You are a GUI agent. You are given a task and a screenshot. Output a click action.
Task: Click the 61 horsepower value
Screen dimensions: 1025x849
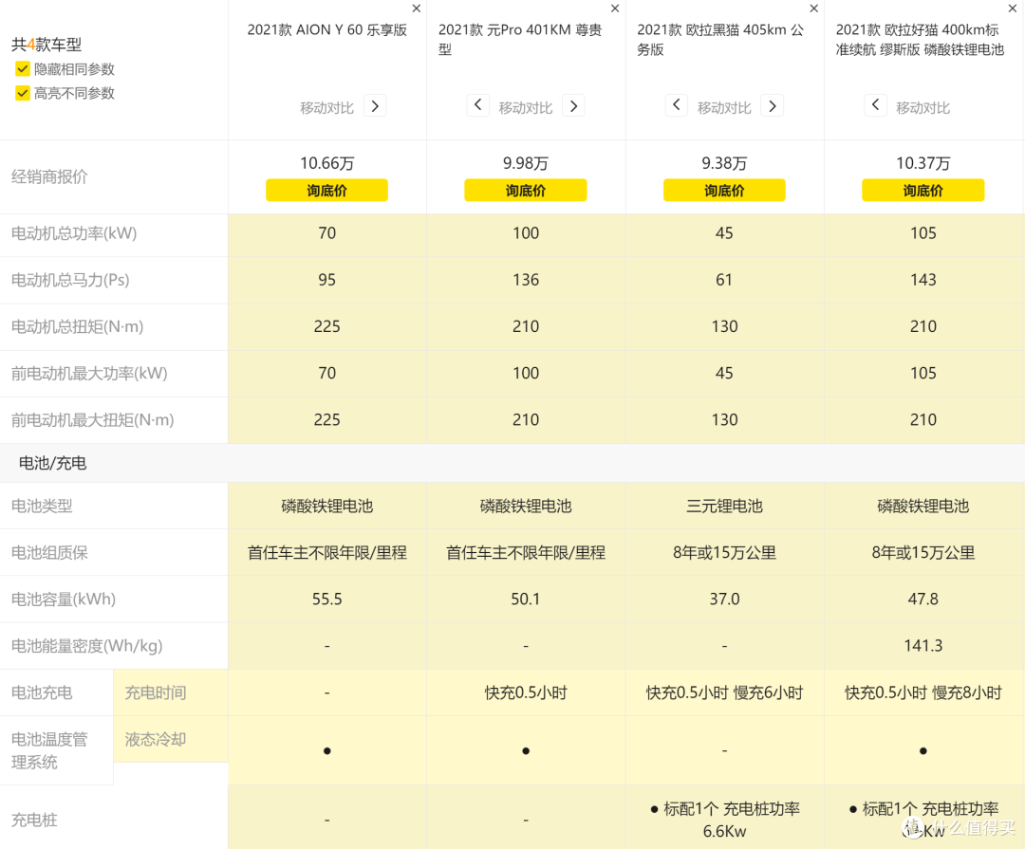coord(724,280)
